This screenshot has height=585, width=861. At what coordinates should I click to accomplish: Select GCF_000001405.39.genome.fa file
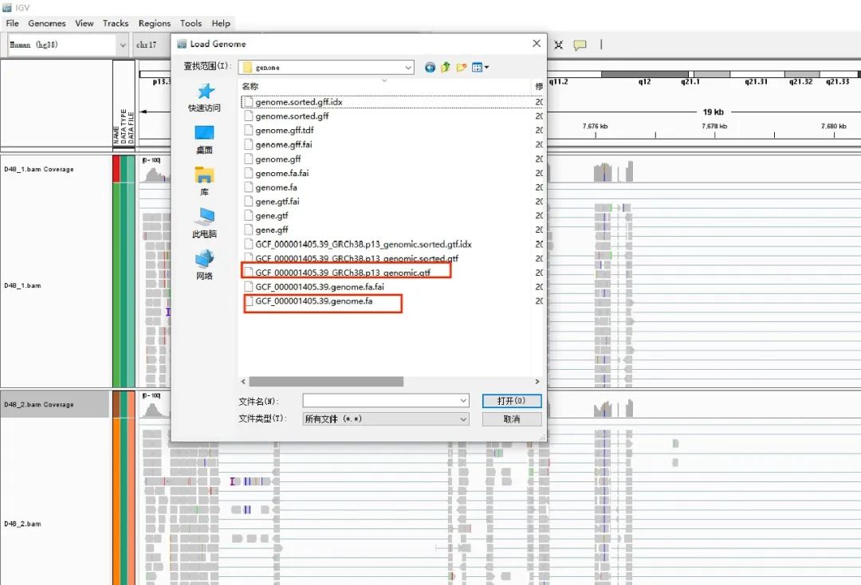click(x=313, y=300)
